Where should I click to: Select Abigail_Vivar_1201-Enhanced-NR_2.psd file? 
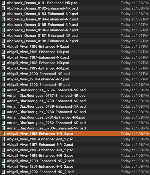coord(75,166)
